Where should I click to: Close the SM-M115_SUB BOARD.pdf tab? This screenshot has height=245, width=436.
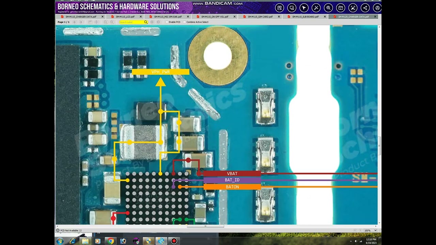tap(325, 17)
